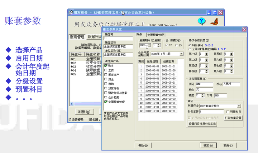The height and width of the screenshot is (153, 258).
Task: Click the orange butterfly icon
Action: 214,21
